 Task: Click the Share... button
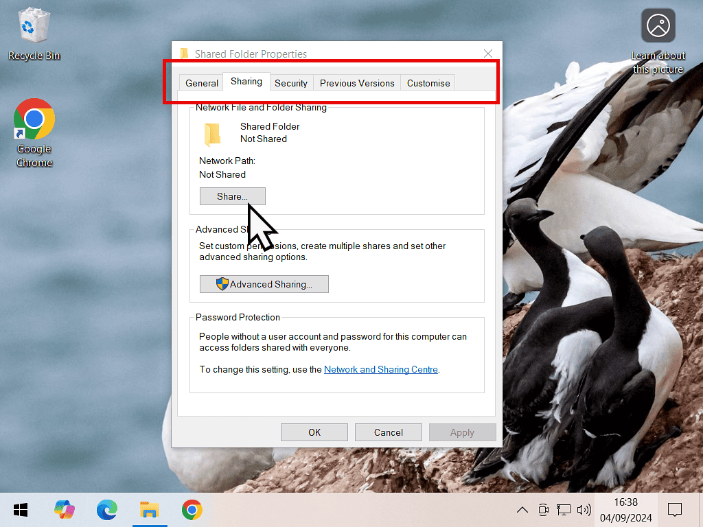(x=232, y=196)
